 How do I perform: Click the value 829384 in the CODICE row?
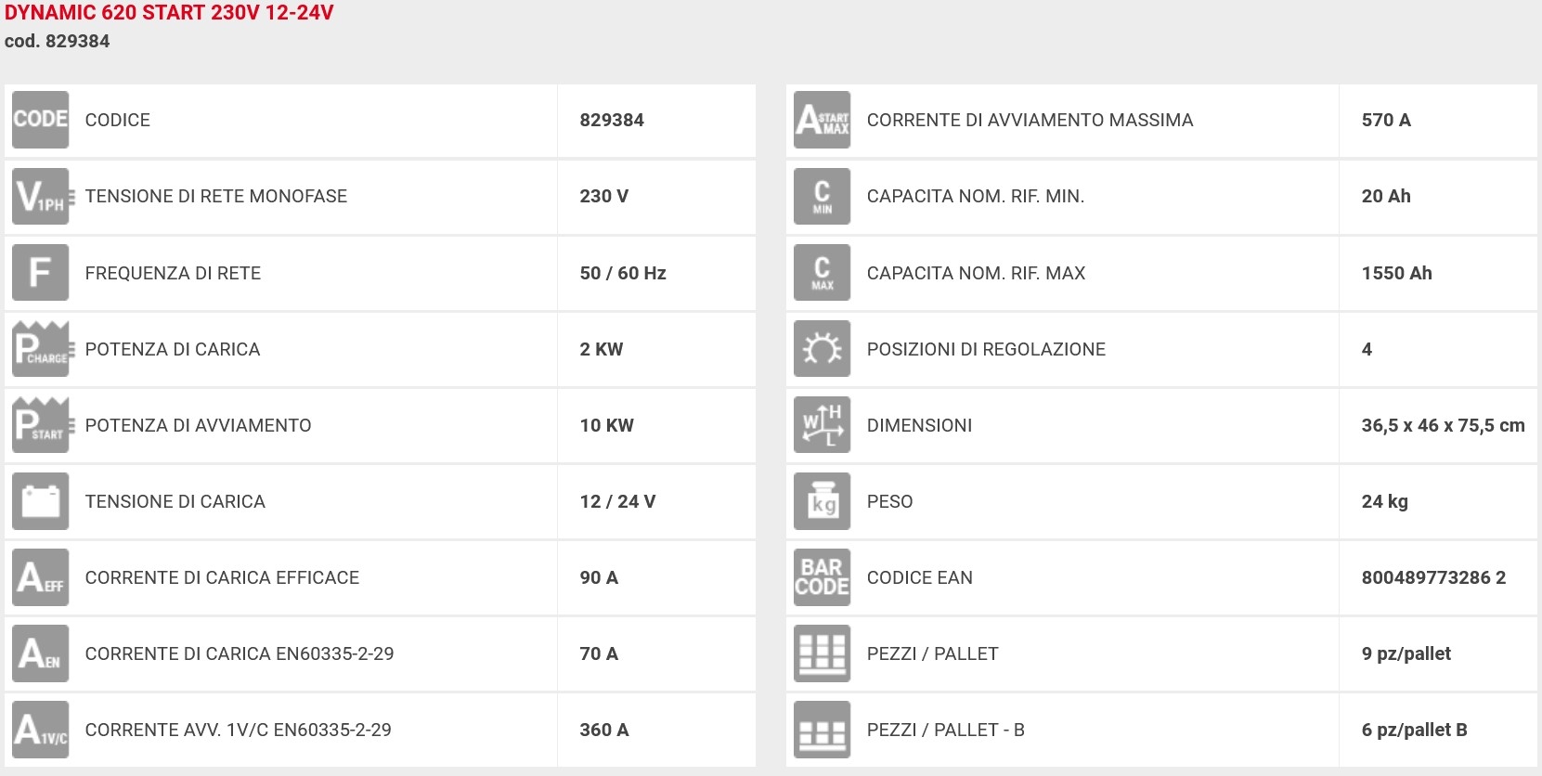pos(612,120)
